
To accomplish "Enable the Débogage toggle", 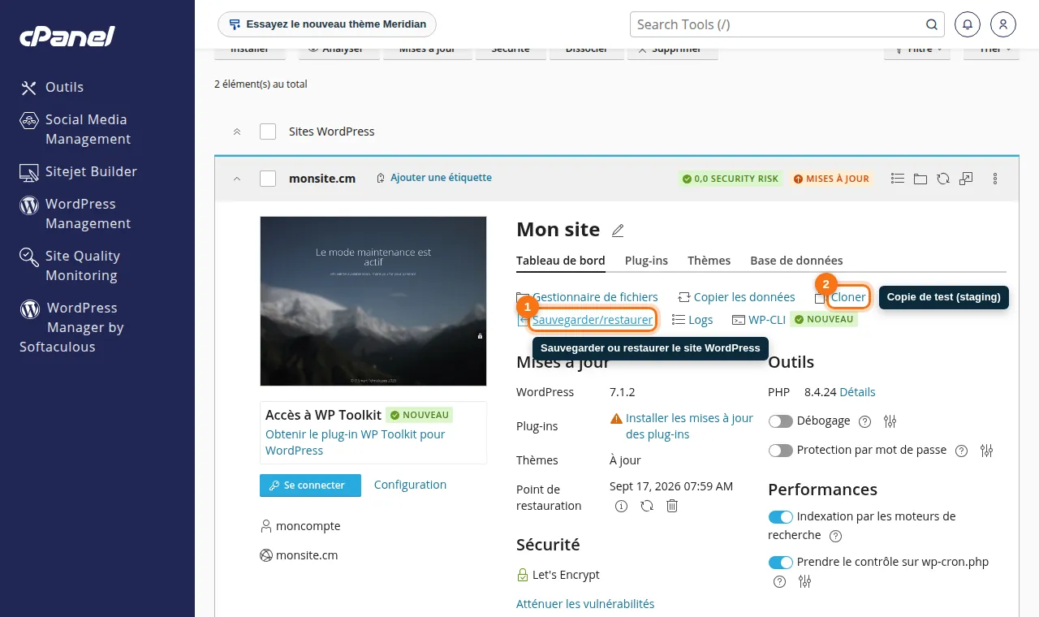I will coord(781,421).
